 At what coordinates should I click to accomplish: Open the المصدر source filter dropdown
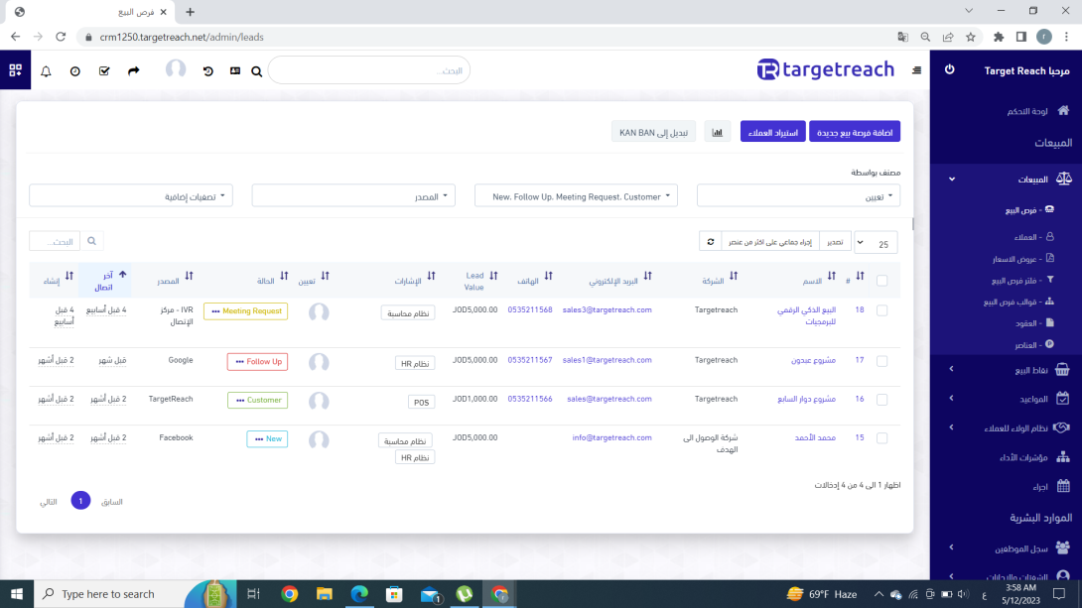[353, 196]
